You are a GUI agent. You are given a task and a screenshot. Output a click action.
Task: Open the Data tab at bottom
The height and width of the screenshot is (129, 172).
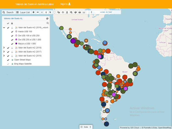[86, 127]
